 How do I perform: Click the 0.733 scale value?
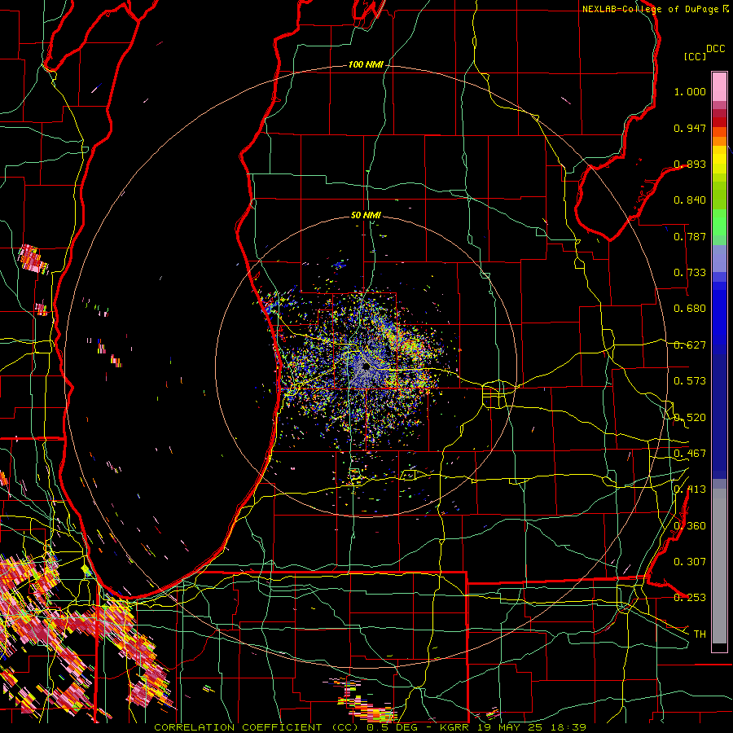point(690,273)
